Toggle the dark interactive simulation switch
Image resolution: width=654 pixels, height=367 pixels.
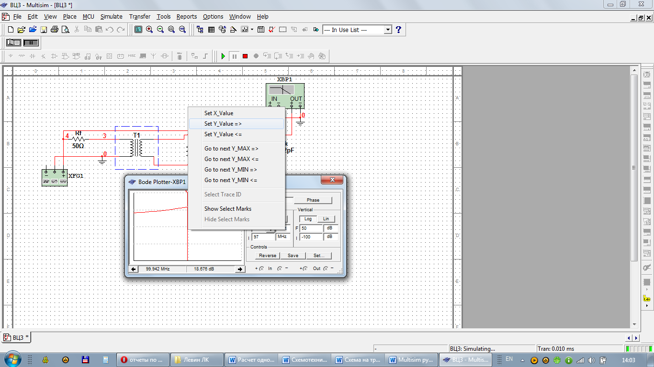(31, 43)
